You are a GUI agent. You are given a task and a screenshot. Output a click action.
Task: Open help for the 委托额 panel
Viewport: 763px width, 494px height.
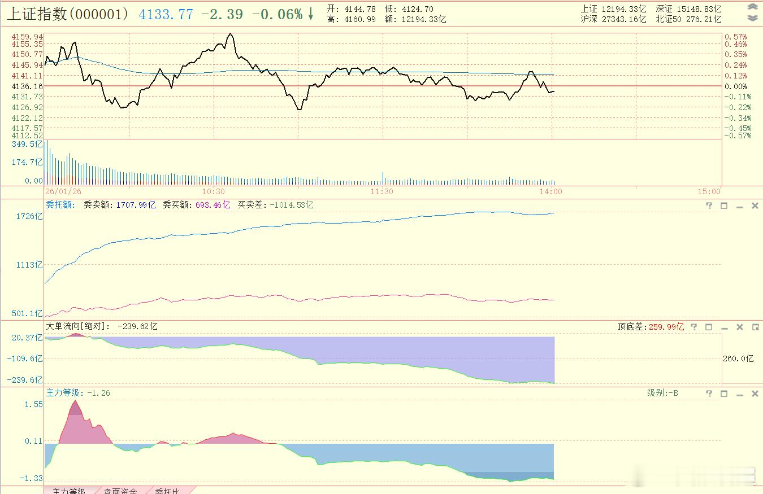pyautogui.click(x=709, y=206)
